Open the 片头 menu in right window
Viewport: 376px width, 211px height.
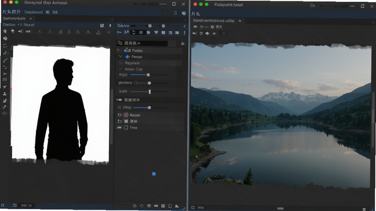(x=196, y=14)
